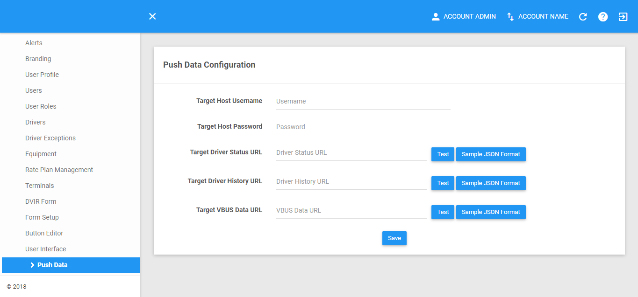Go to Rate Plan Management

[59, 170]
